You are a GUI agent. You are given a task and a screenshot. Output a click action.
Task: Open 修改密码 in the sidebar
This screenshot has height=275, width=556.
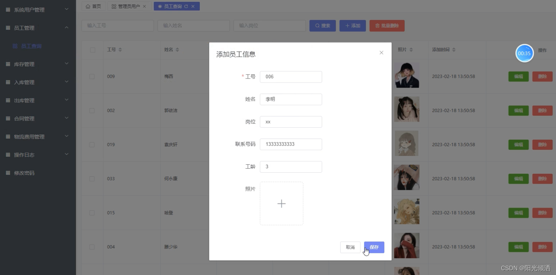[x=38, y=173]
